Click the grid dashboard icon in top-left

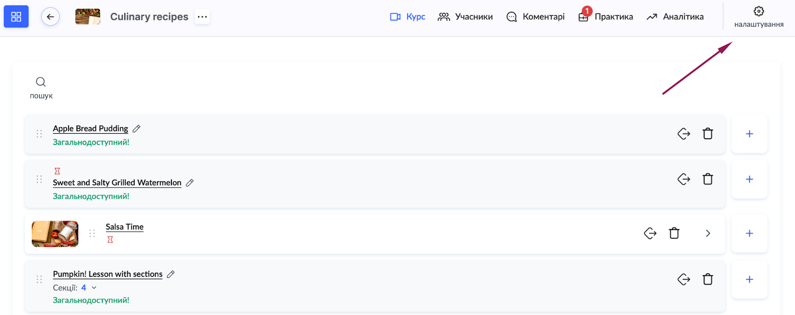tap(16, 17)
